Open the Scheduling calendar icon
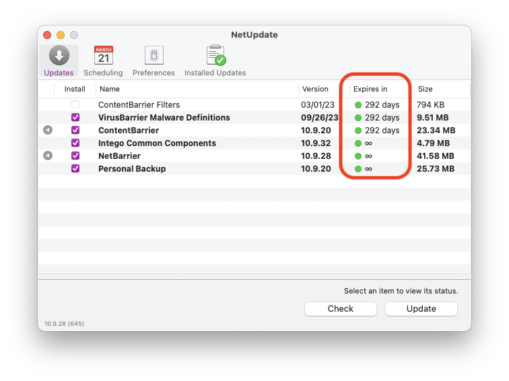The image size is (509, 381). point(104,55)
